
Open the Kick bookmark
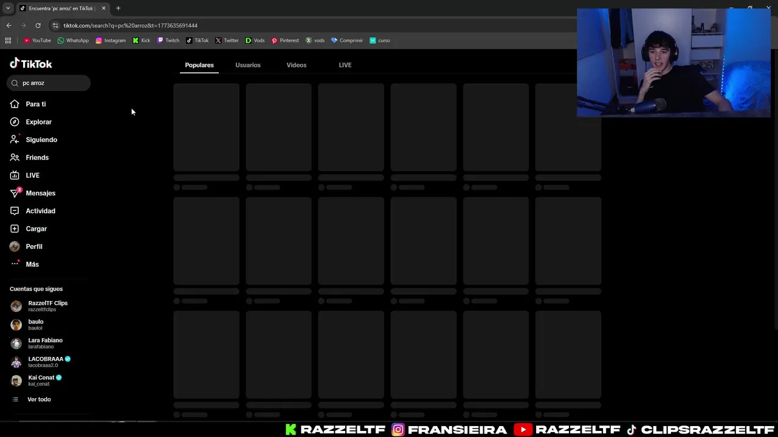[141, 41]
